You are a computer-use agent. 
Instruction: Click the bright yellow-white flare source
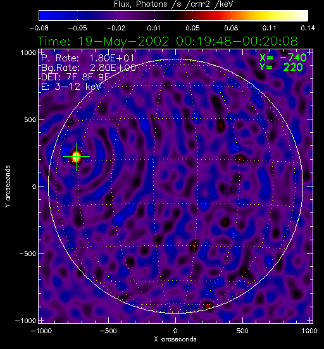[76, 157]
